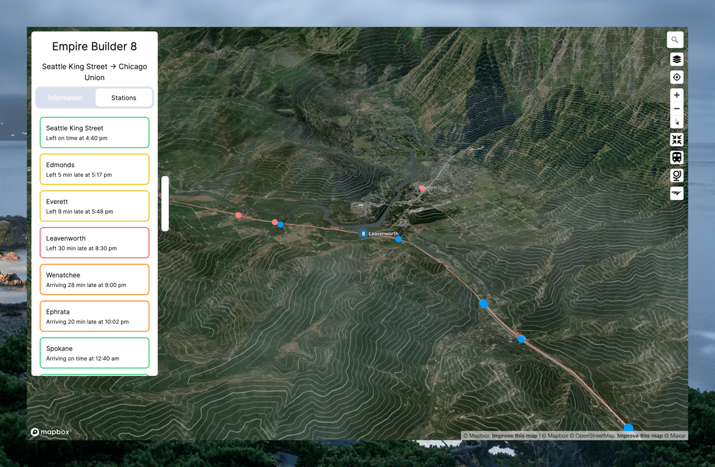Click 'Left 5 min late at 5:17 pm' text
The width and height of the screenshot is (715, 467).
[x=79, y=175]
